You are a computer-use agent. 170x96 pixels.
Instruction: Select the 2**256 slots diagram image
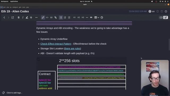82,74
